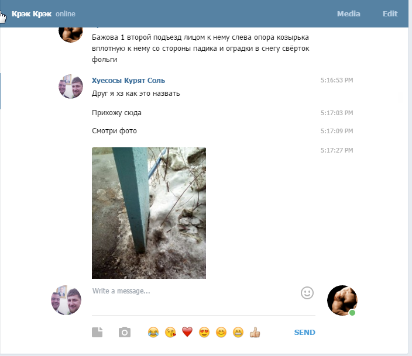Open chat title Крэк Крэк

pyautogui.click(x=32, y=13)
